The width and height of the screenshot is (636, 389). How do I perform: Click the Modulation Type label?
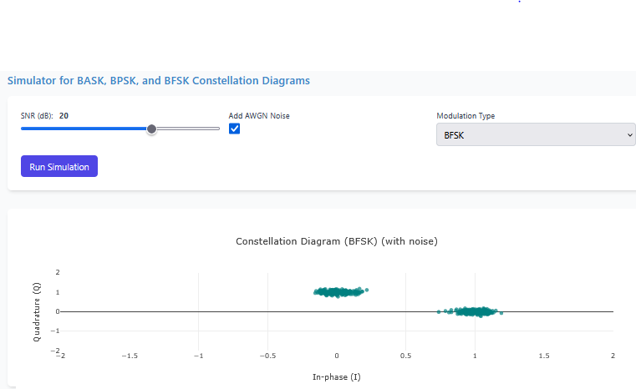[x=466, y=116]
